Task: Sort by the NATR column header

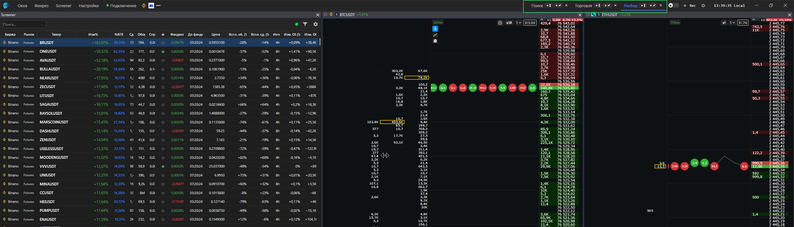Action: tap(119, 34)
